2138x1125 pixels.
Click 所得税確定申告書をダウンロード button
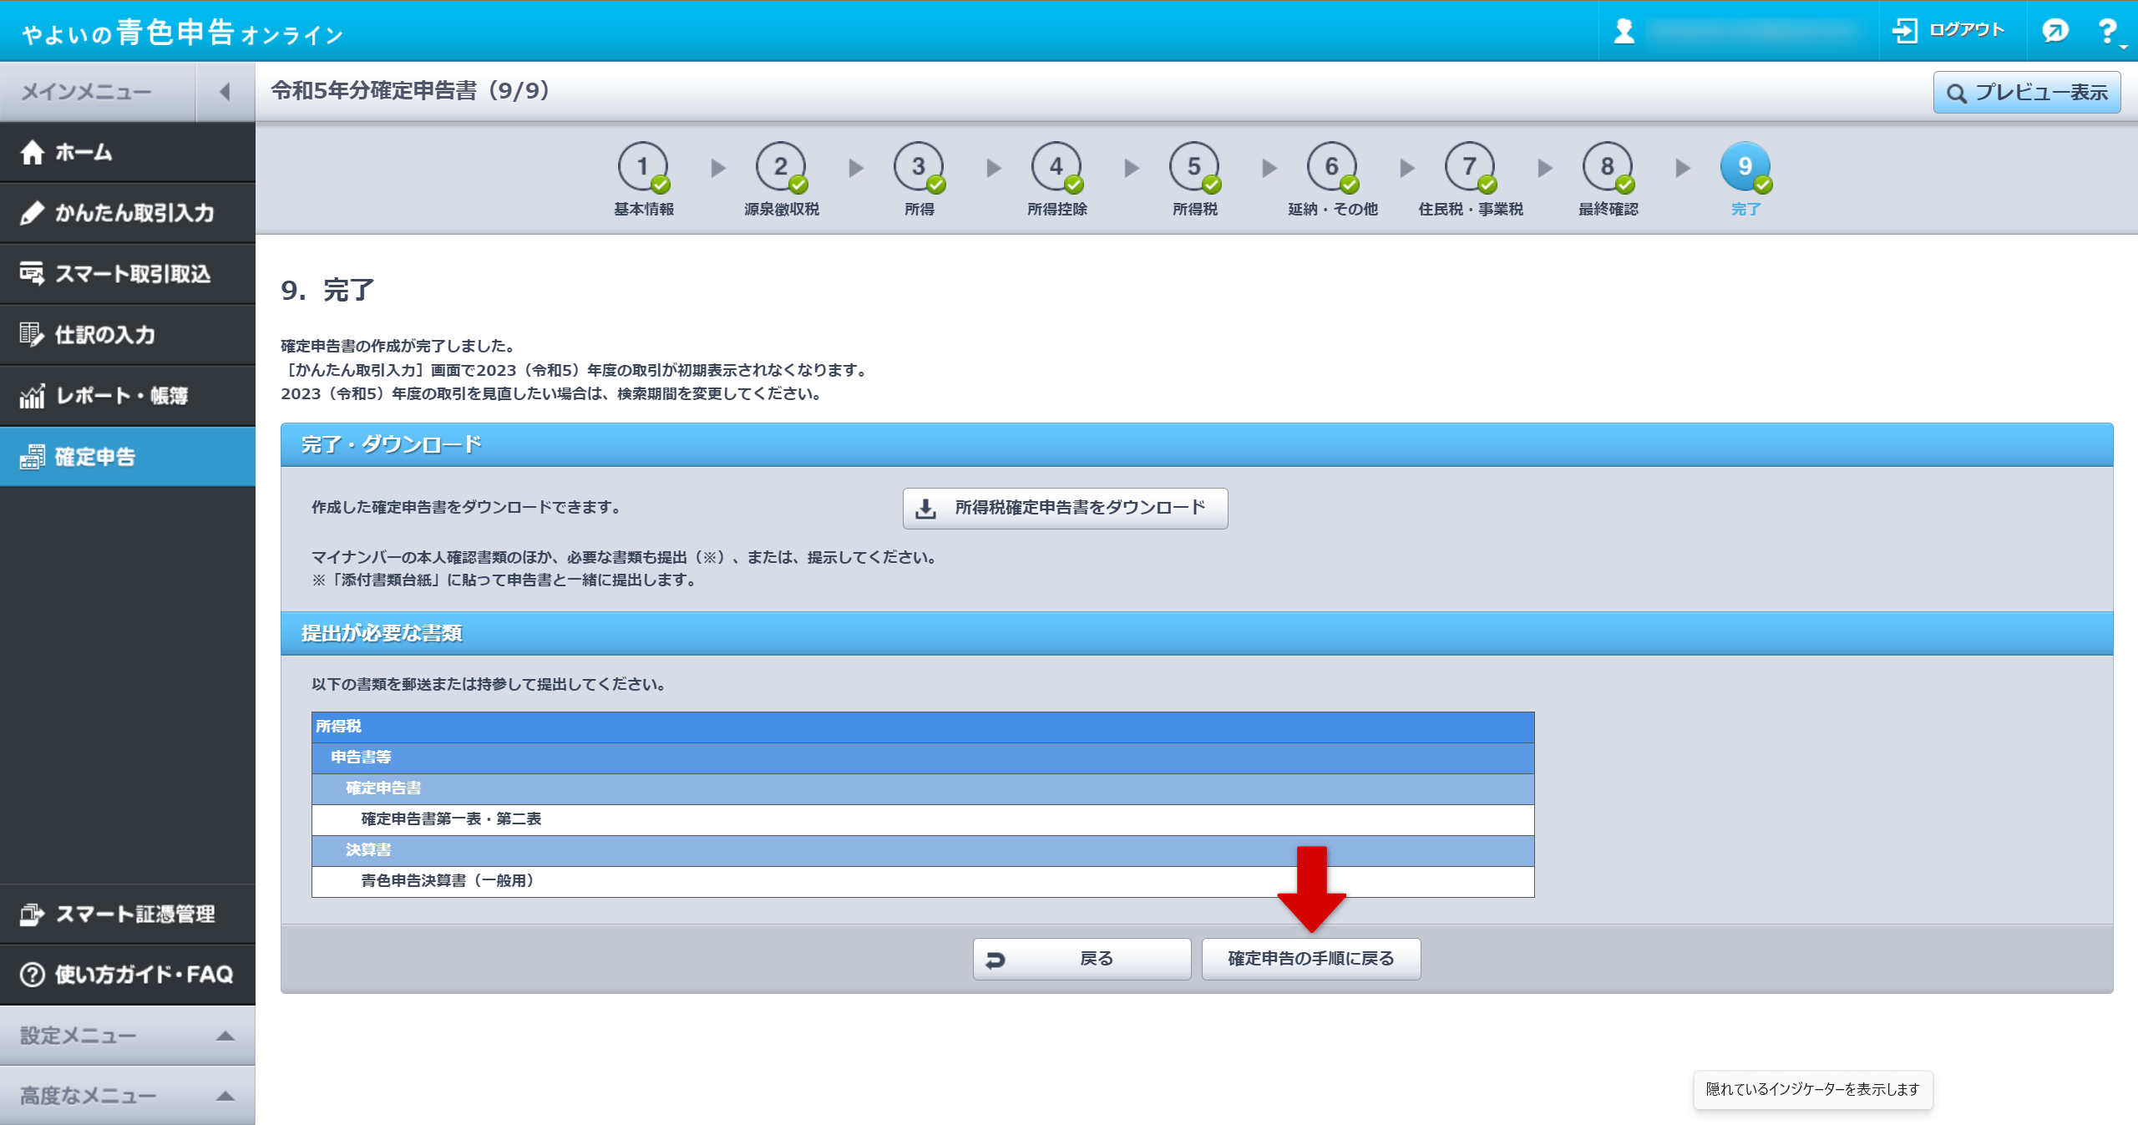(1065, 508)
